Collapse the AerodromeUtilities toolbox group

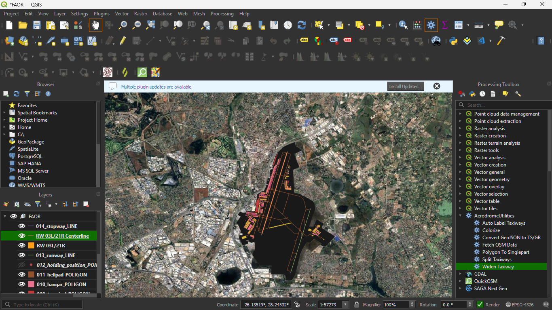pyautogui.click(x=460, y=216)
